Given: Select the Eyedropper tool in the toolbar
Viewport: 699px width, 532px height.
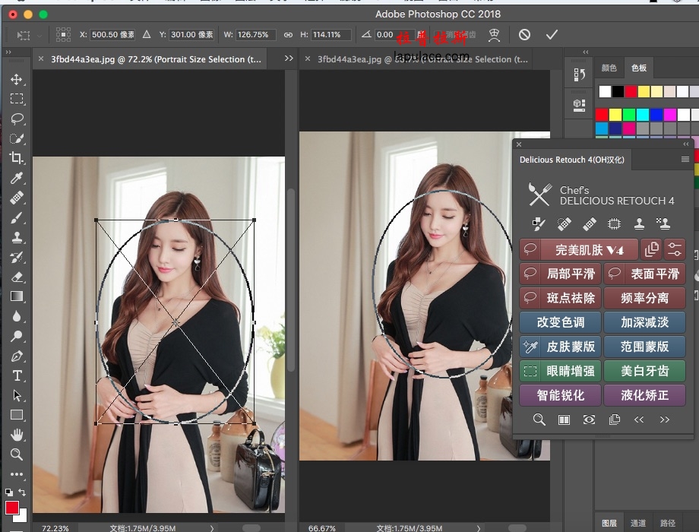Looking at the screenshot, I should pos(16,179).
